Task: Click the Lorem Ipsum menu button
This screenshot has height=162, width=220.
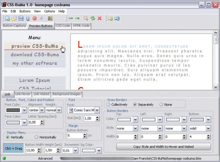Action: (x=35, y=80)
